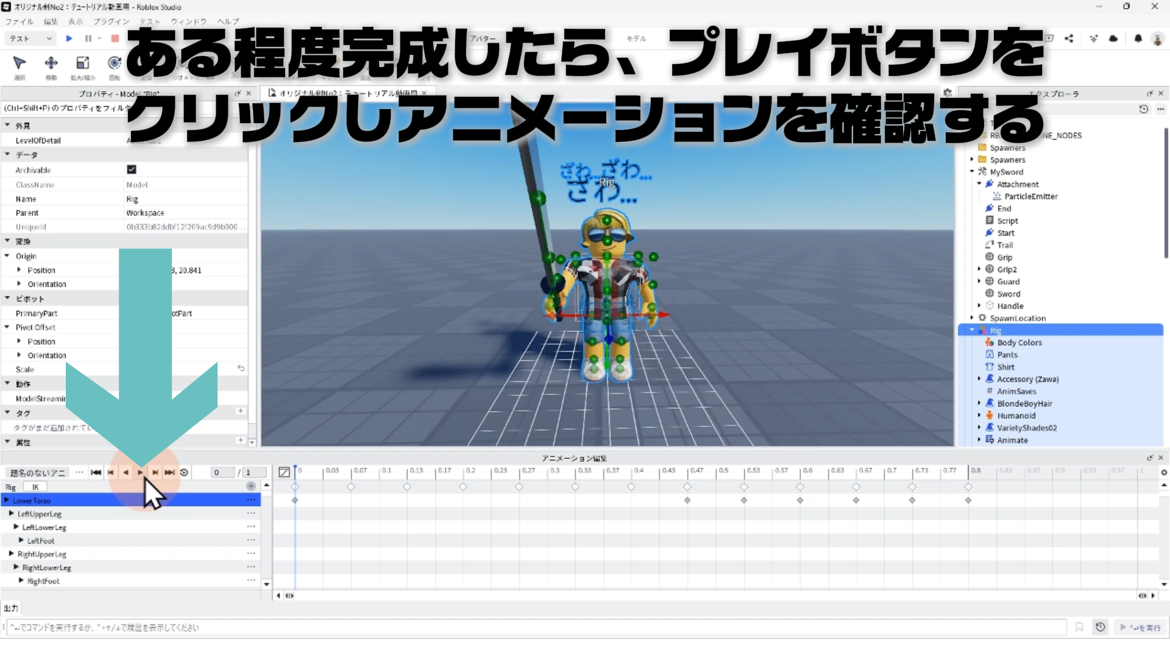This screenshot has width=1170, height=658.
Task: Open the animation name dropdown button
Action: [38, 473]
